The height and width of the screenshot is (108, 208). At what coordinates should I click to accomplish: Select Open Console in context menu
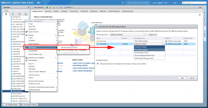(41, 32)
